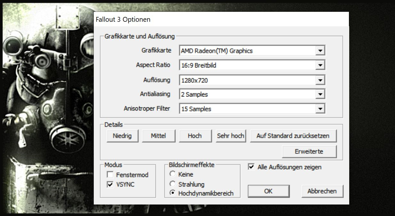Screen dimensions: 395x216
Task: Set details to Niedrig
Action: click(x=122, y=136)
